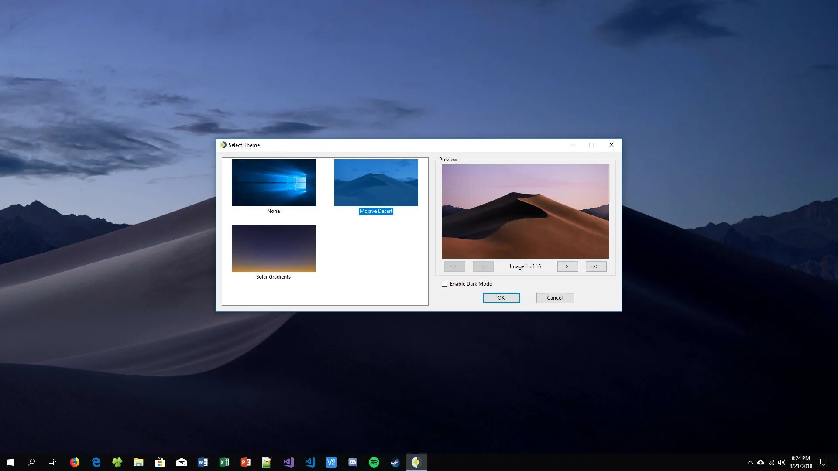Open the volume control in system tray

coord(782,462)
